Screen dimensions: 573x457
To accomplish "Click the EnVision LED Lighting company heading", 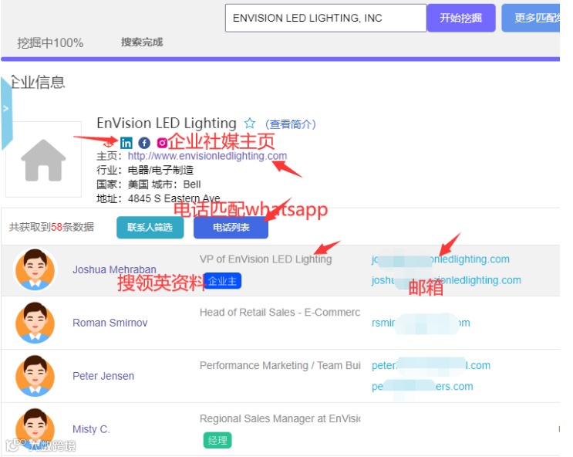I will tap(167, 123).
